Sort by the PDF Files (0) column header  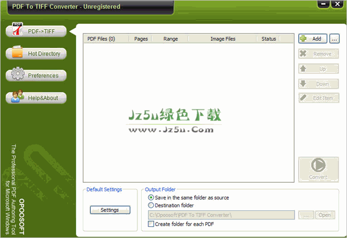[x=106, y=39]
